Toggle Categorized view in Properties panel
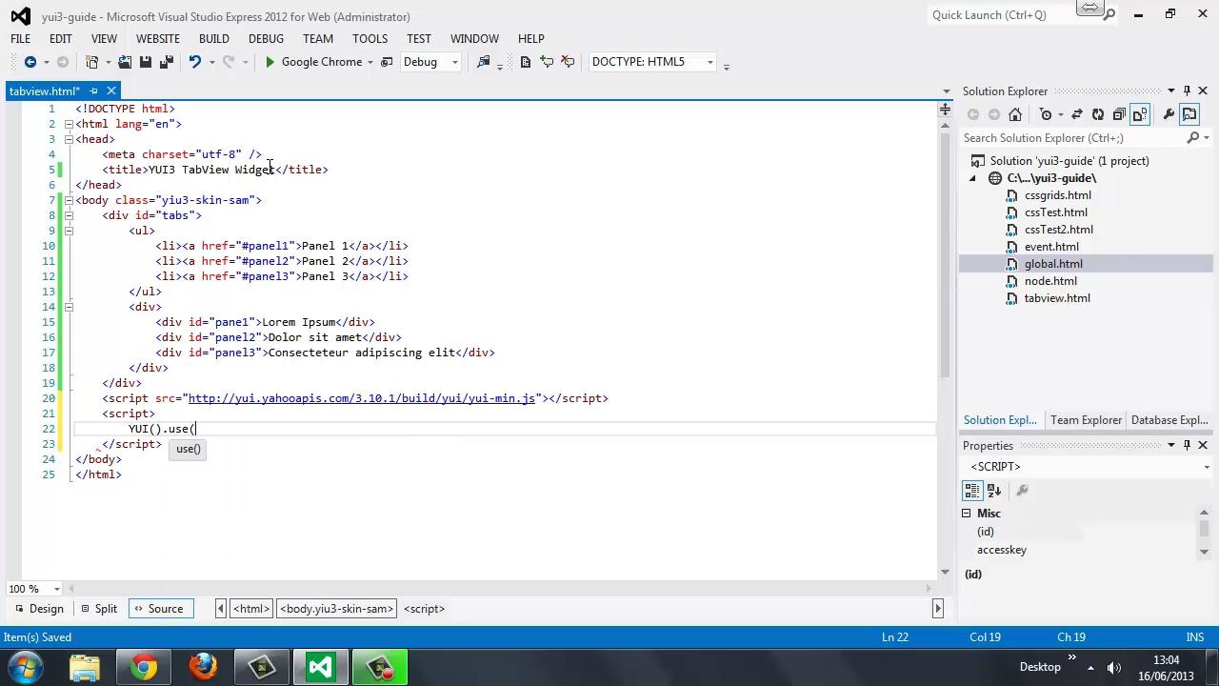 pyautogui.click(x=972, y=491)
